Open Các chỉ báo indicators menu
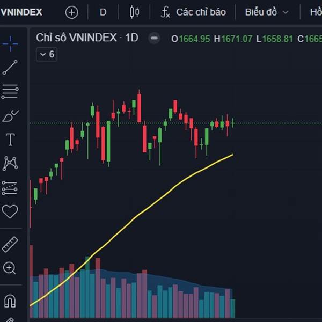 (x=193, y=12)
